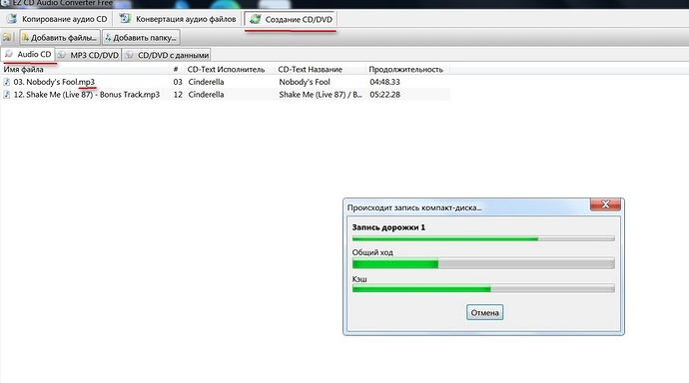Screen dimensions: 689x383
Task: Select the Shake Me (Live 87) track row
Action: [225, 95]
